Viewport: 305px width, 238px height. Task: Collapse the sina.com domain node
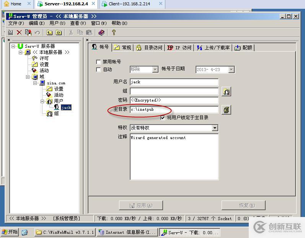coord(35,83)
